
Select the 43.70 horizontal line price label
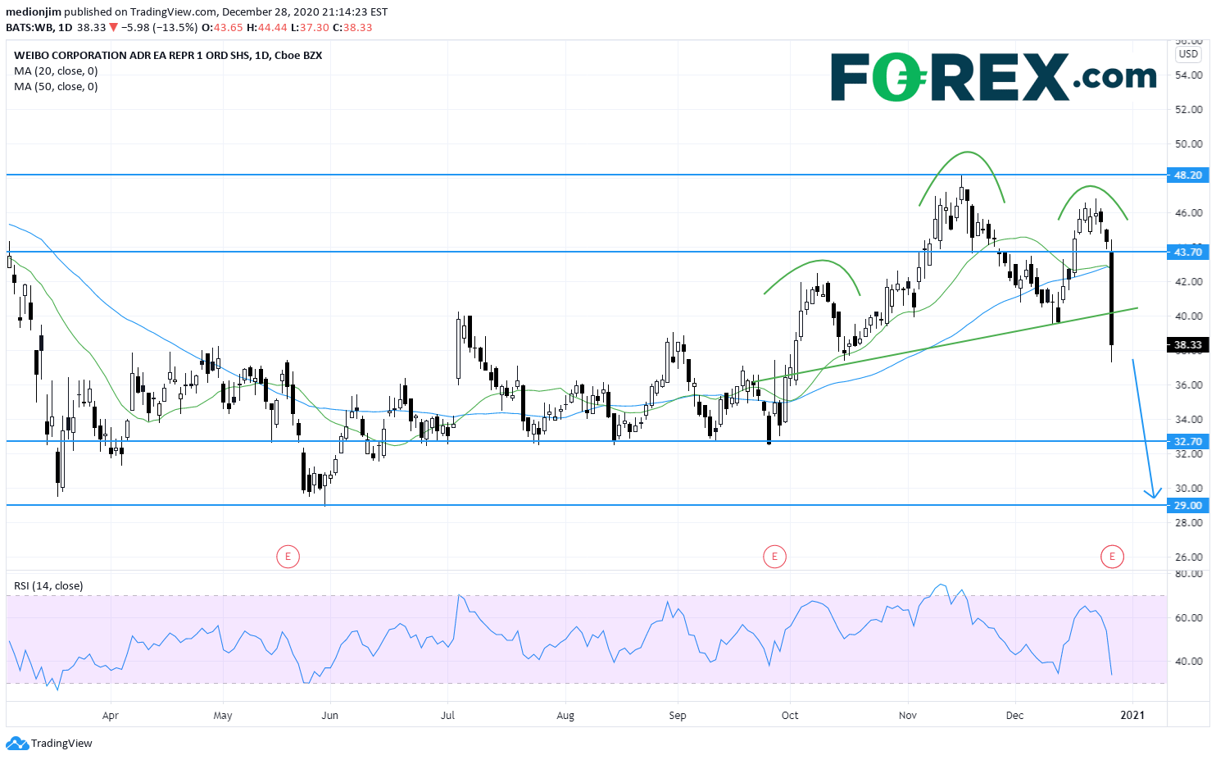pos(1187,253)
